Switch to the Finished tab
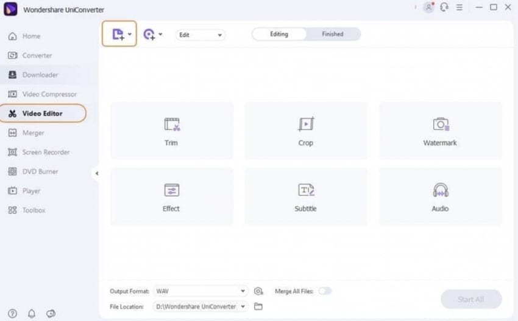 333,34
